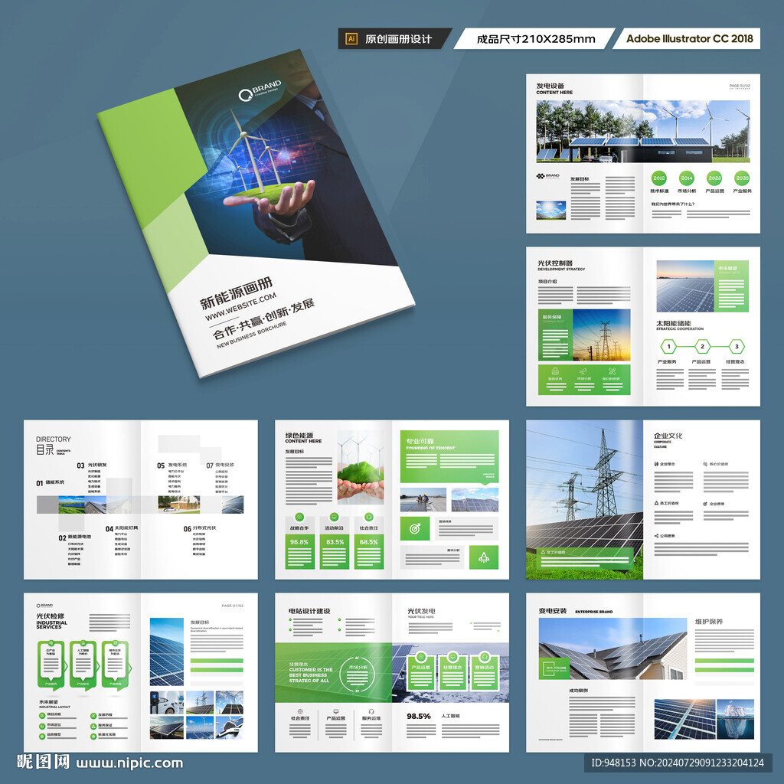Click the 专业可靠 green panel heading
784x784 pixels.
coord(420,441)
